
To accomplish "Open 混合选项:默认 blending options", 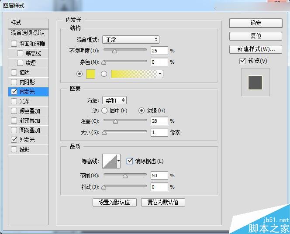I will (28, 33).
